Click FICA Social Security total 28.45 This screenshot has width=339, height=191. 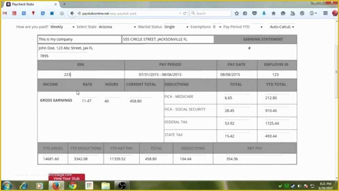[x=236, y=111]
